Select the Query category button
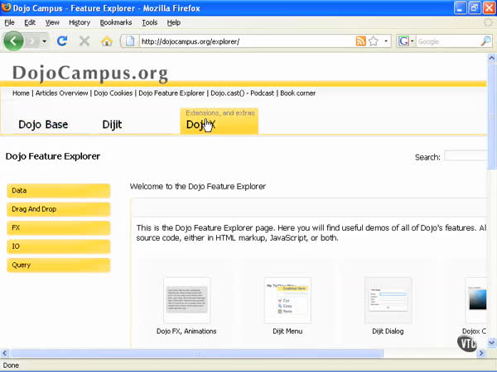Viewport: 497px width, 372px height. (58, 265)
